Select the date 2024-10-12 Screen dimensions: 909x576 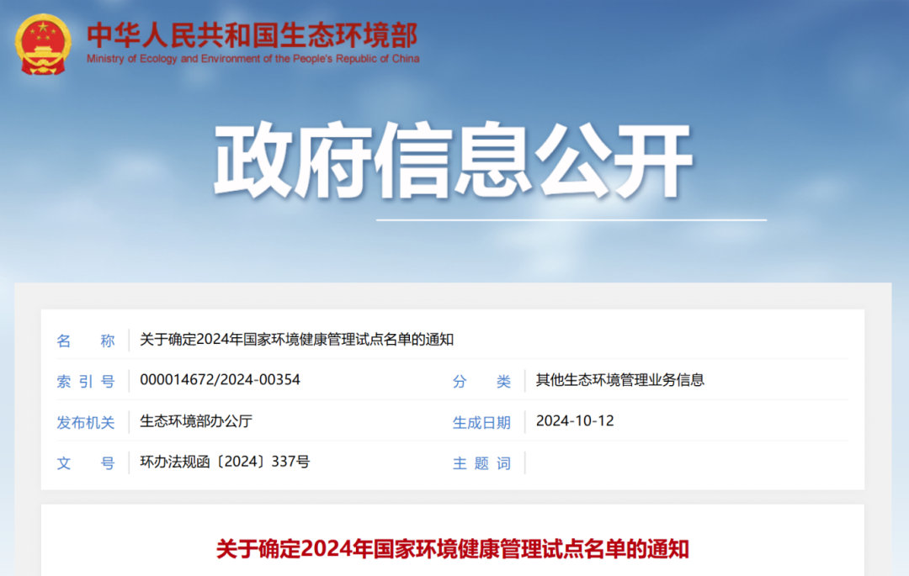575,421
